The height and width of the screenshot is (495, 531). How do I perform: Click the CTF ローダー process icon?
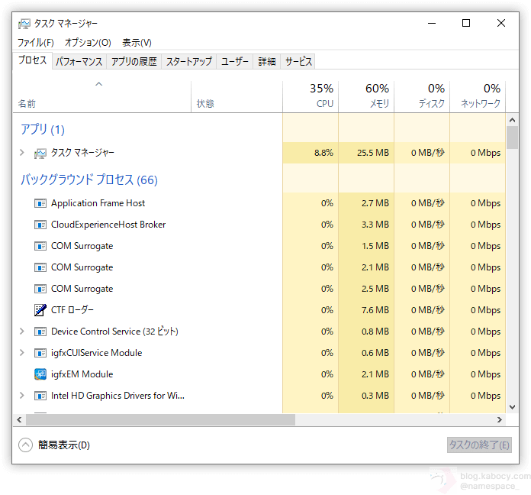(x=40, y=310)
